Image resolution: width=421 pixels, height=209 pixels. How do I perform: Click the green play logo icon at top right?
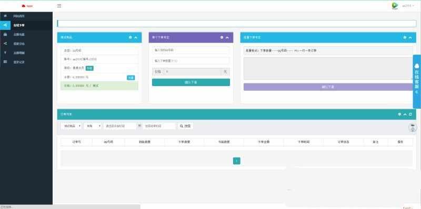tap(395, 6)
